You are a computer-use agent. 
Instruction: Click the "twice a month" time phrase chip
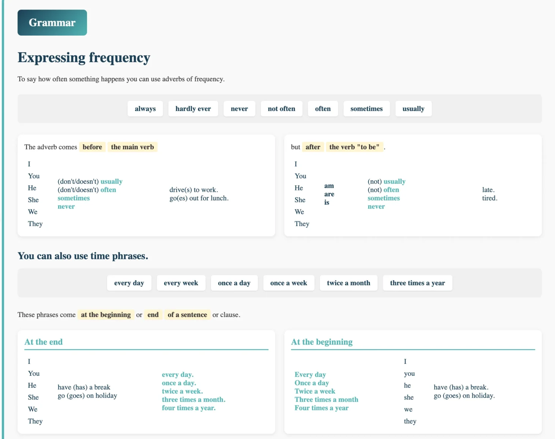[x=348, y=283]
